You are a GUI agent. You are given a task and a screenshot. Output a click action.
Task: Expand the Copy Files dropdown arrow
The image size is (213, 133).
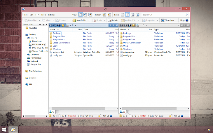tap(39, 20)
